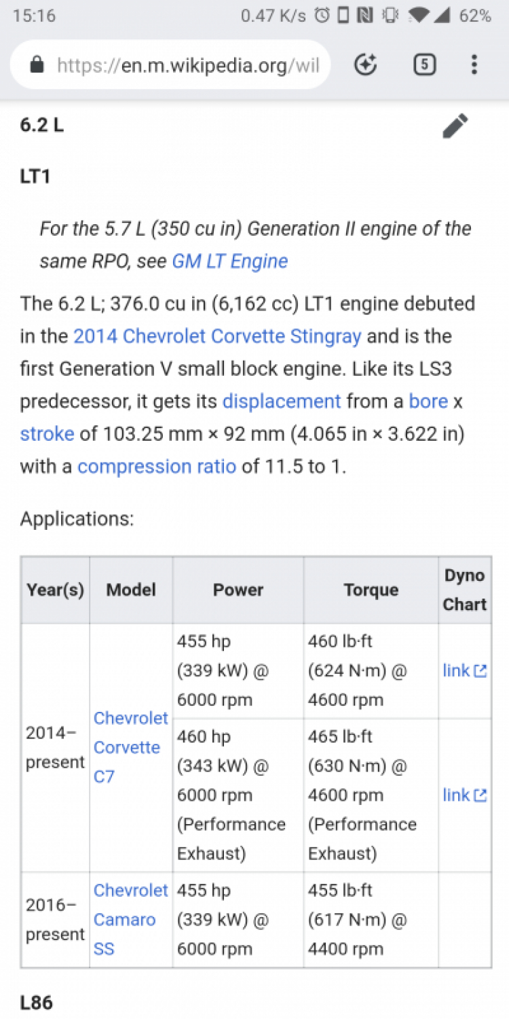This screenshot has width=509, height=1019.
Task: Tap the phone battery outline status icon
Action: click(x=344, y=16)
